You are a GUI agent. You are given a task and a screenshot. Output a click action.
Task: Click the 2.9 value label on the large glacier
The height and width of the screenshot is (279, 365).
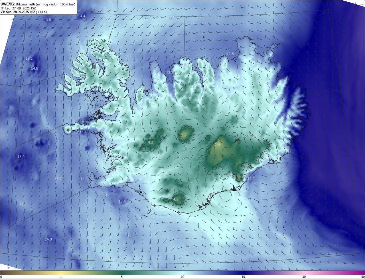(x=217, y=145)
